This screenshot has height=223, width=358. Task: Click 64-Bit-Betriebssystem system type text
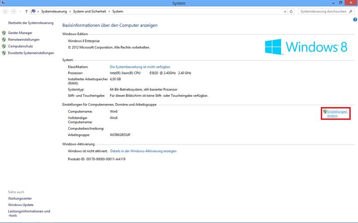144,90
